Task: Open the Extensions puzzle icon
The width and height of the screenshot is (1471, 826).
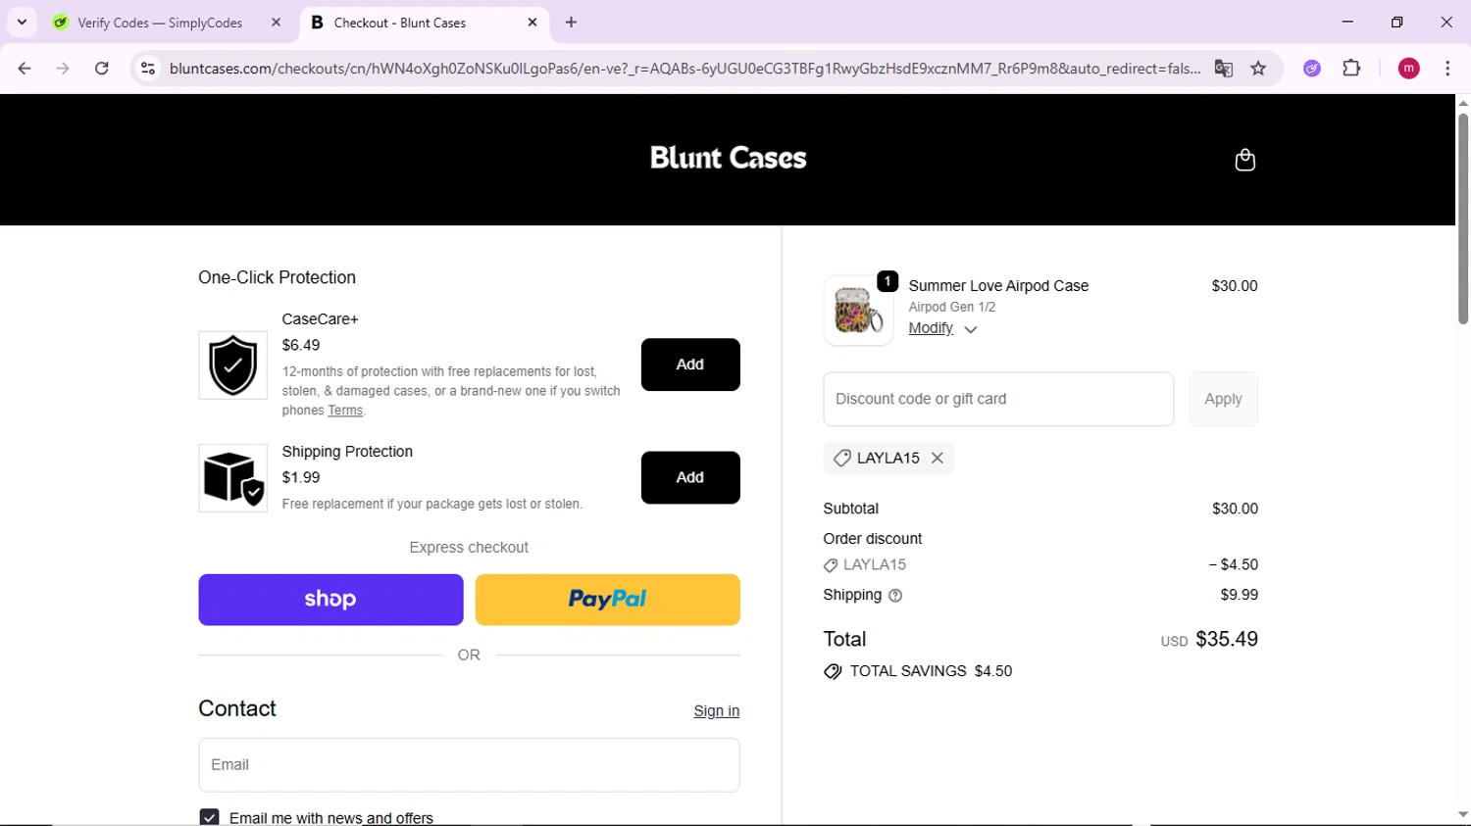Action: pyautogui.click(x=1351, y=69)
